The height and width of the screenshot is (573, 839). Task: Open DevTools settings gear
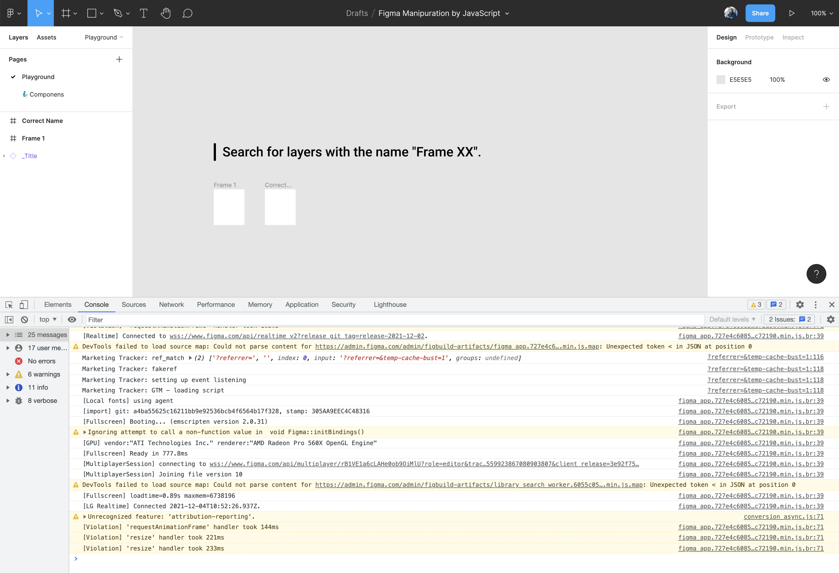pos(800,305)
